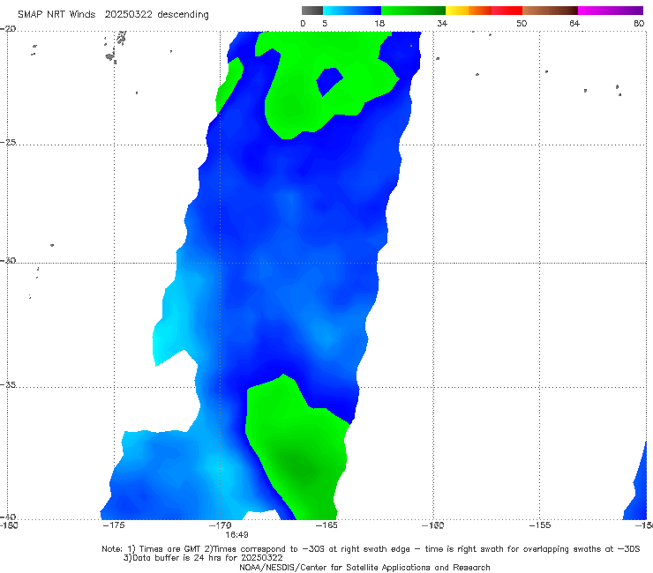Click the -35 latitude axis label
653x573 pixels.
point(8,384)
